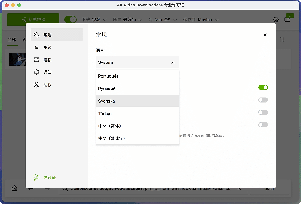The image size is (301, 204).
Task: Click the key icon beside 许可证
Action: tap(36, 177)
